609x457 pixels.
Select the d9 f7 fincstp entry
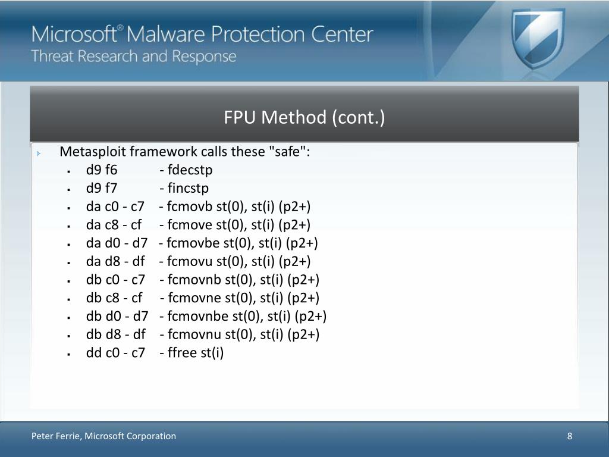point(147,188)
